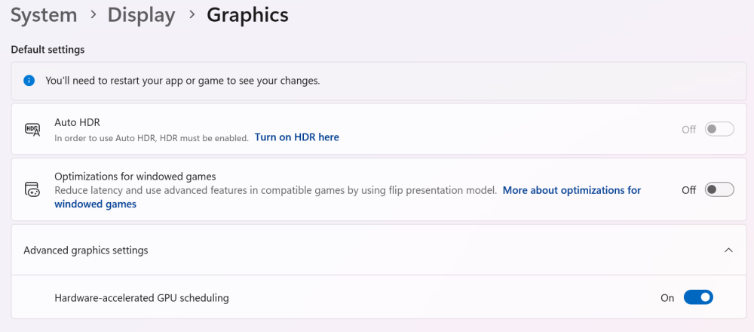754x332 pixels.
Task: Turn off Hardware-accelerated GPU scheduling
Action: (x=697, y=297)
